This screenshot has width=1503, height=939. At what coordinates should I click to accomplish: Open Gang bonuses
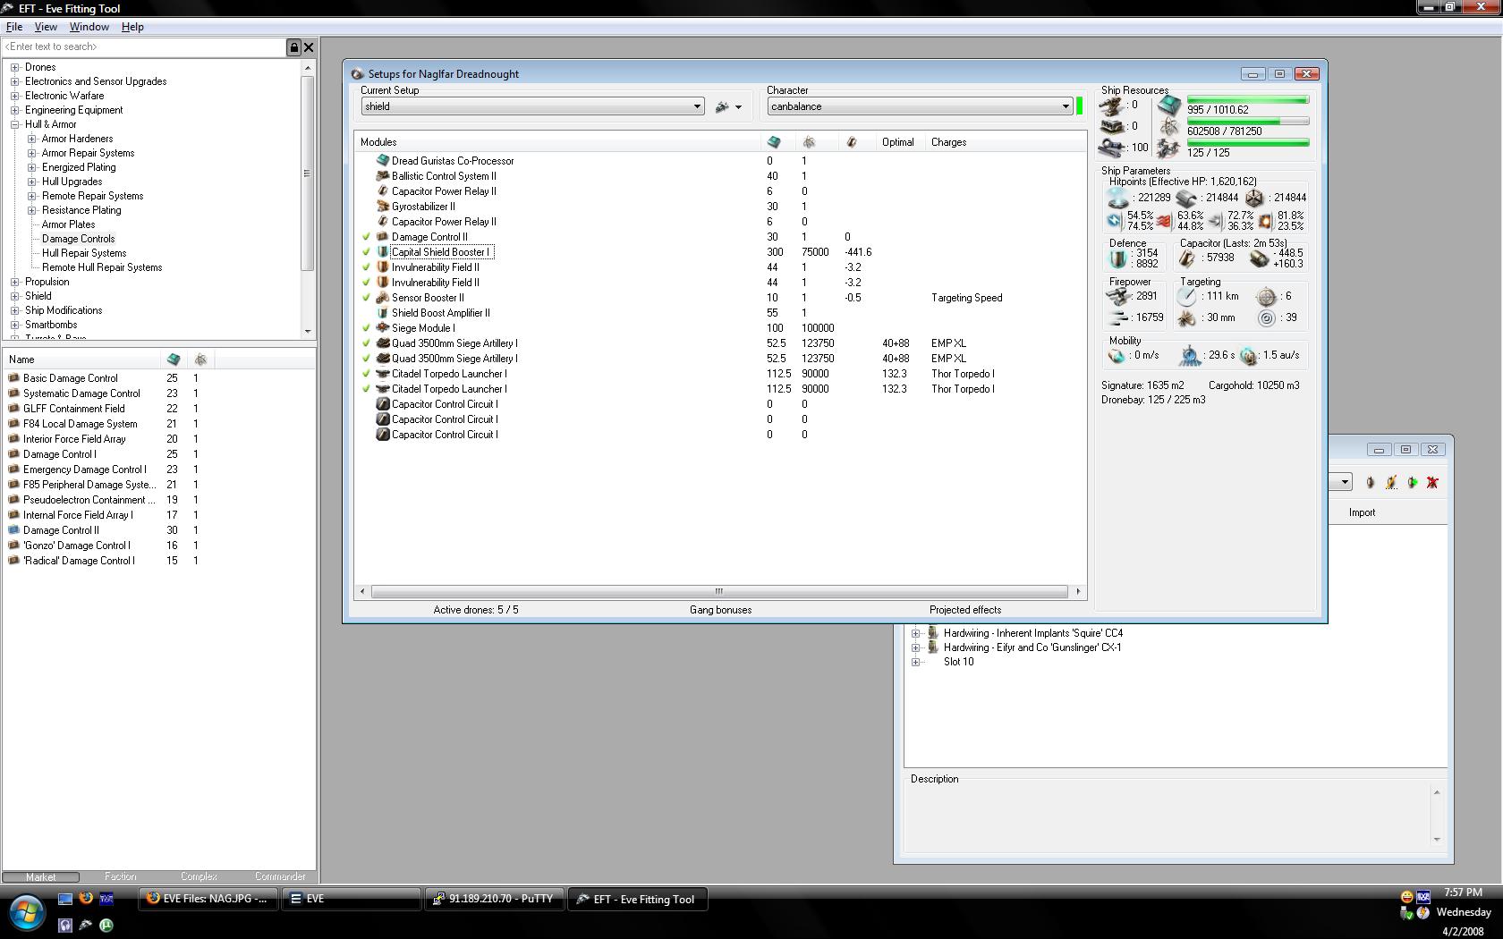[x=720, y=610]
